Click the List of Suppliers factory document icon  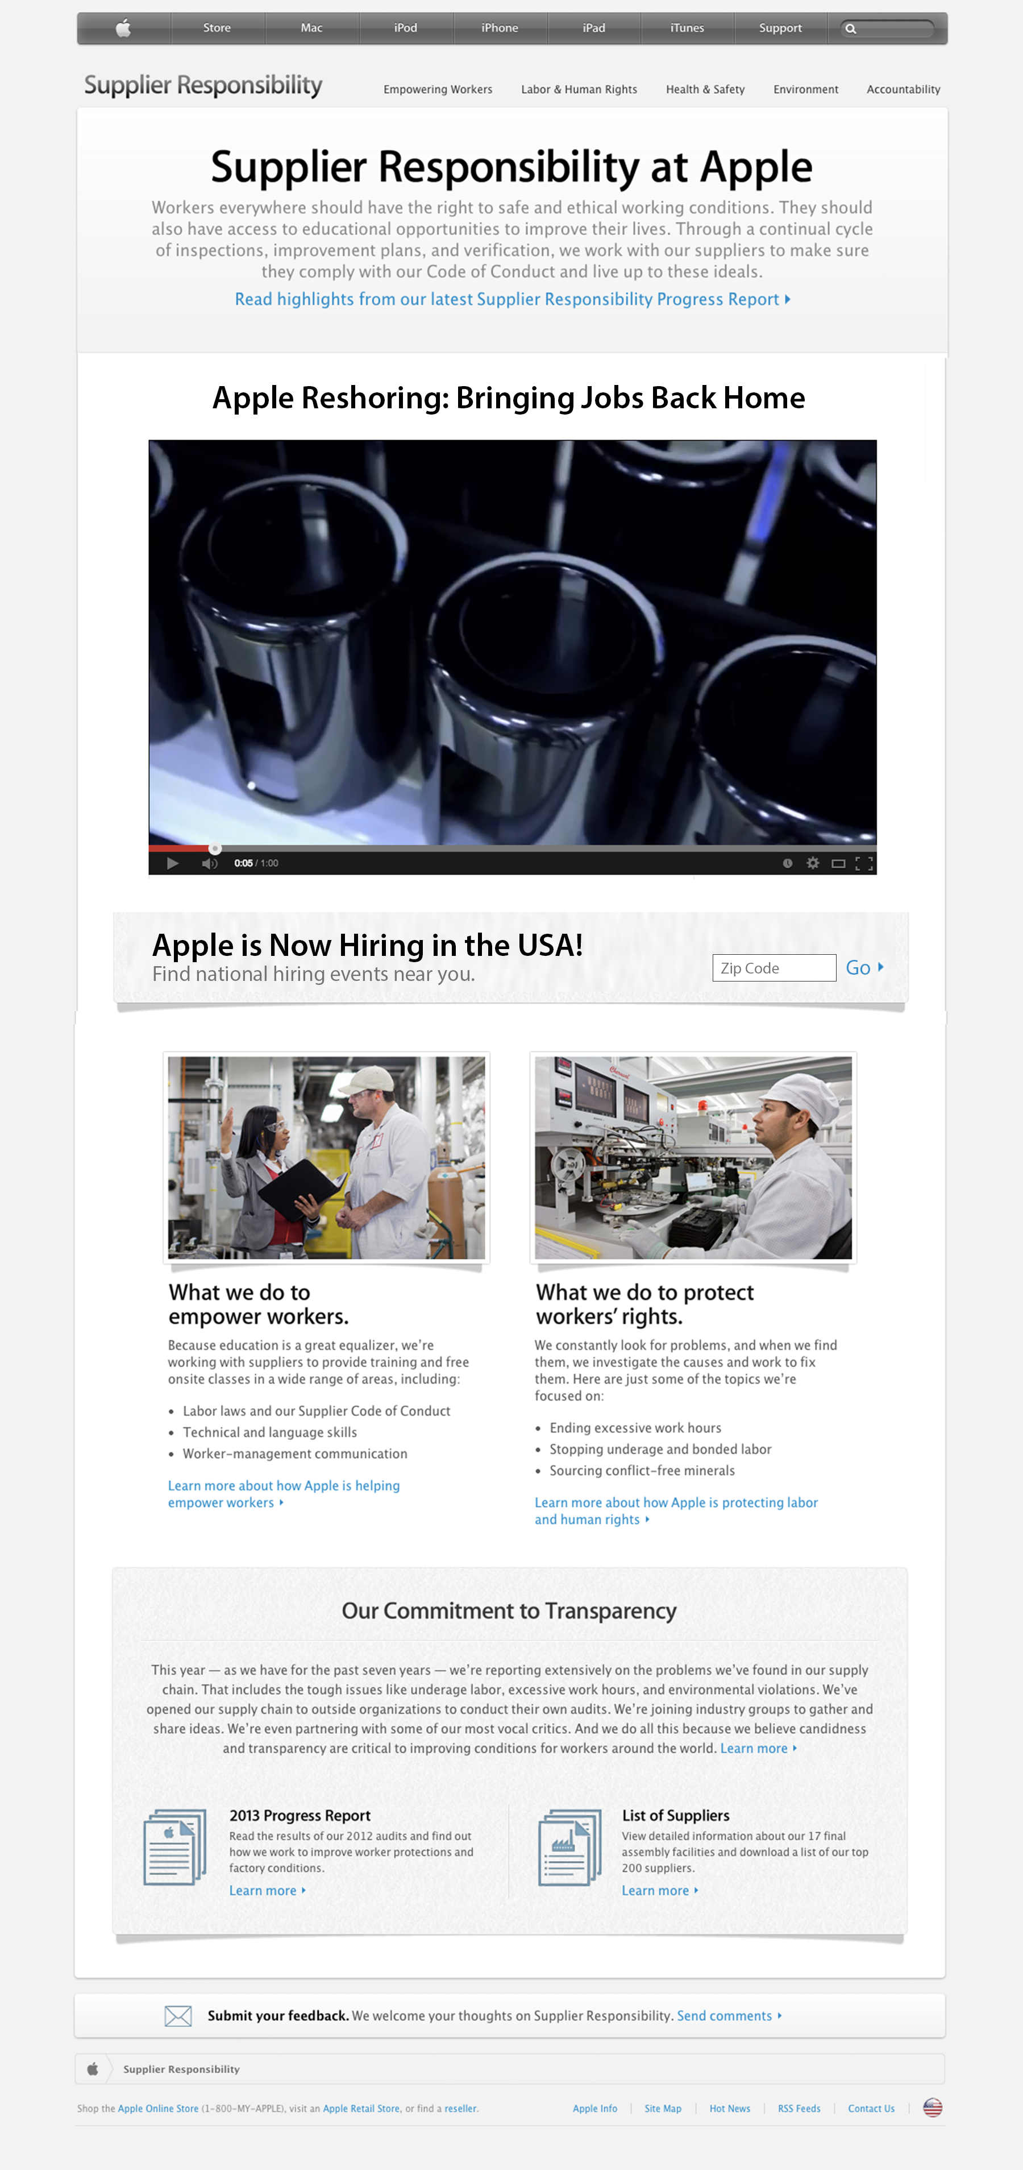coord(569,1846)
